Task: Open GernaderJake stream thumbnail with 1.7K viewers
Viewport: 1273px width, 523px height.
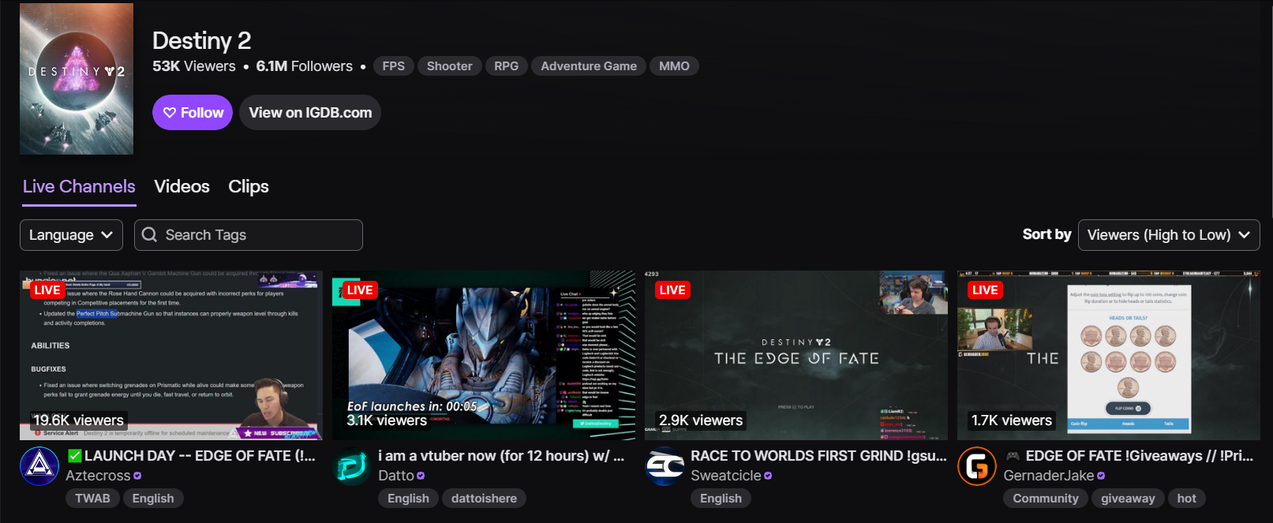Action: point(1109,355)
